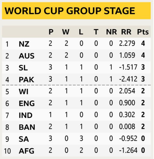Image resolution: width=154 pixels, height=159 pixels.
Task: Click NZ run rate value 2.279
Action: coord(127,43)
